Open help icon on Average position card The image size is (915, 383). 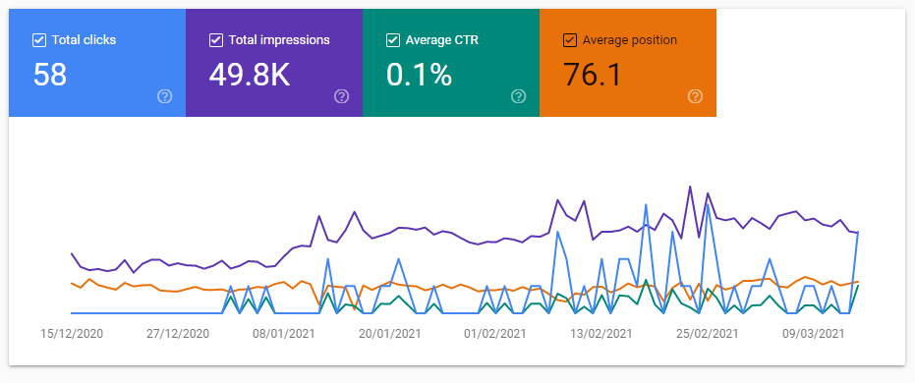tap(695, 96)
